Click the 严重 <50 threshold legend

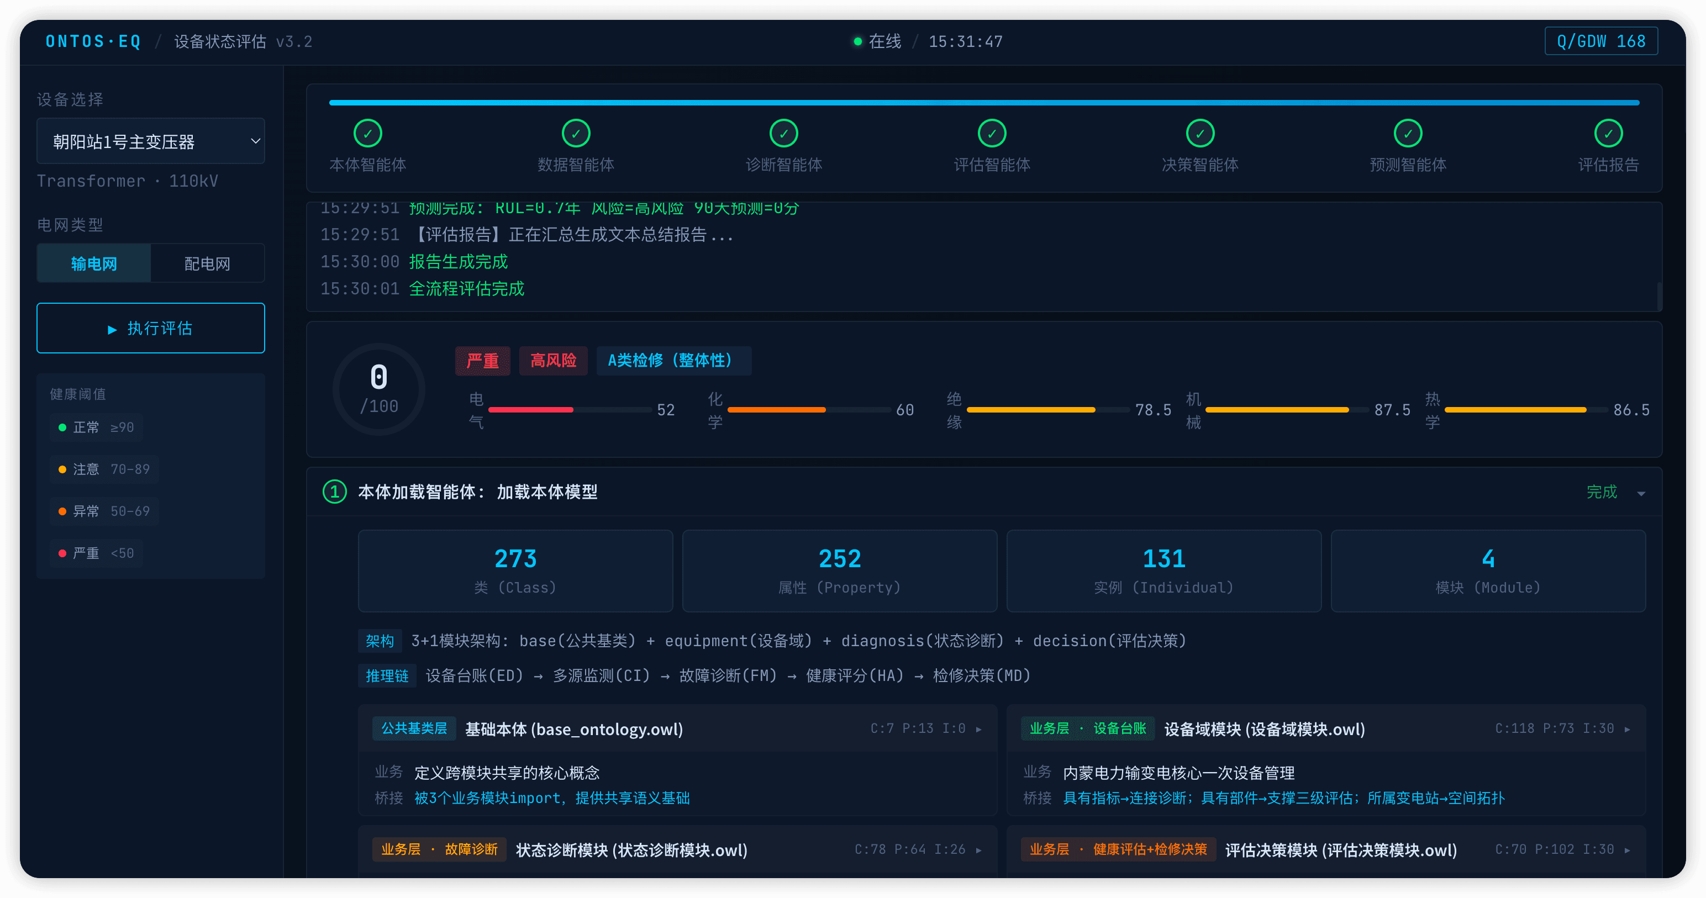[x=97, y=553]
